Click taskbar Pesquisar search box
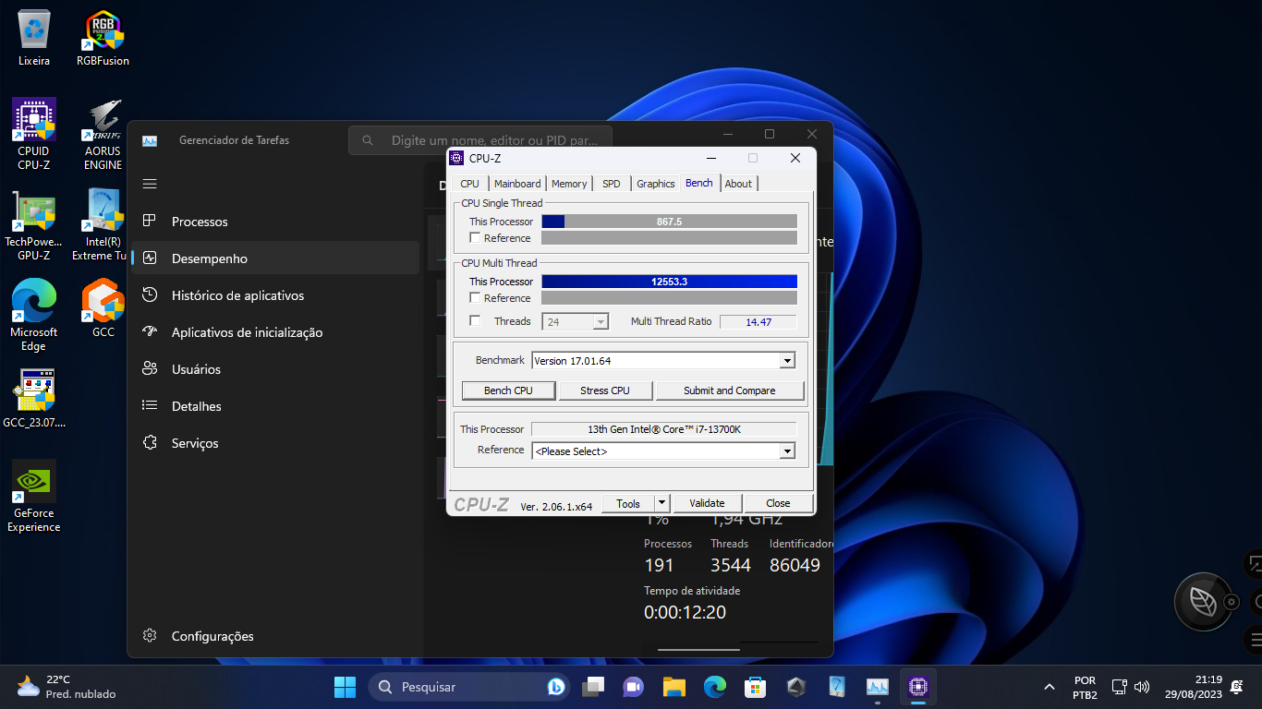1262x709 pixels. (x=468, y=687)
